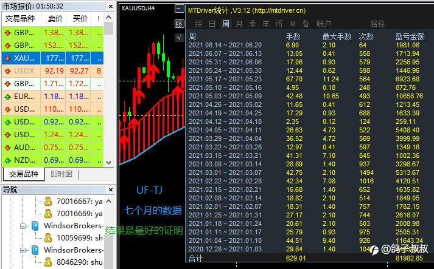
Task: Select the 季 quarterly tab
Action: (252, 24)
